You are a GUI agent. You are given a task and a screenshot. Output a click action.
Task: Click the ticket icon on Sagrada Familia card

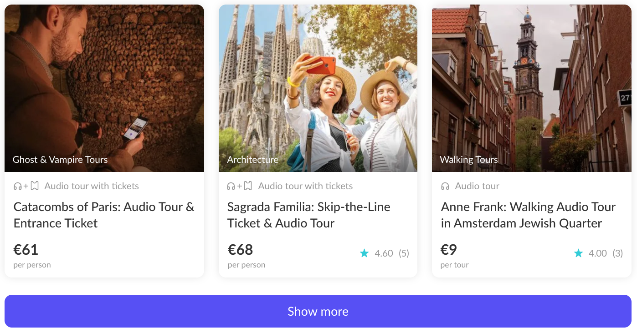click(x=248, y=186)
